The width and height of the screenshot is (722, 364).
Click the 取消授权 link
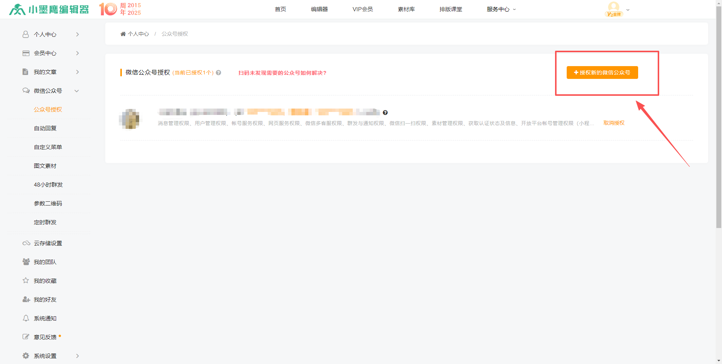click(x=614, y=123)
